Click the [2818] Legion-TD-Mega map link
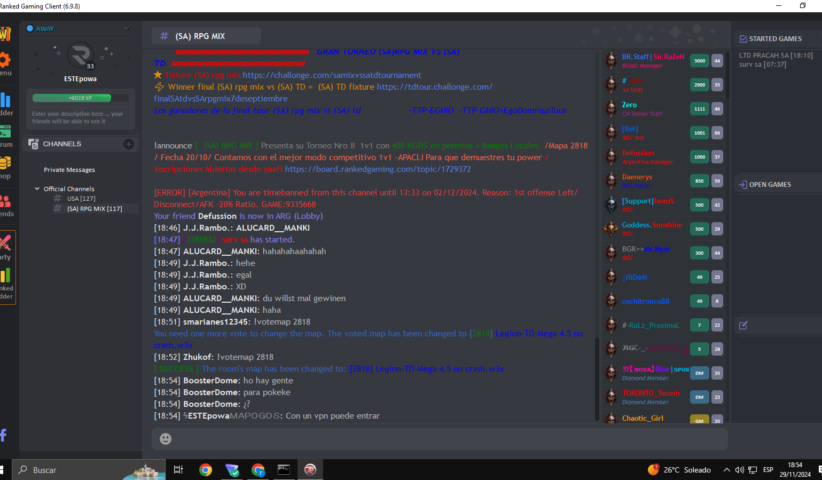Viewport: 822px width, 480px height. click(x=426, y=369)
